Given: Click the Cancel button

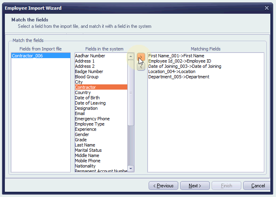Looking at the screenshot, I should (257, 186).
